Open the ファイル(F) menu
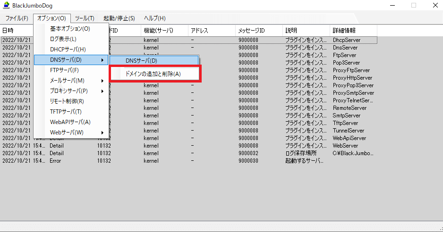This screenshot has height=232, width=443. 17,18
